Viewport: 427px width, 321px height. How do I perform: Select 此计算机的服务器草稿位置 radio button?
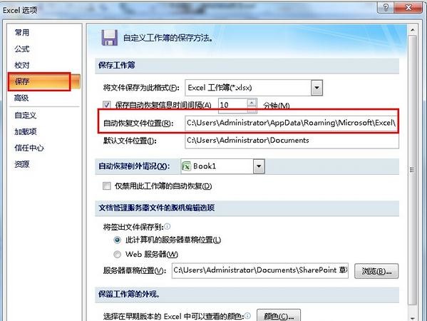[x=117, y=240]
